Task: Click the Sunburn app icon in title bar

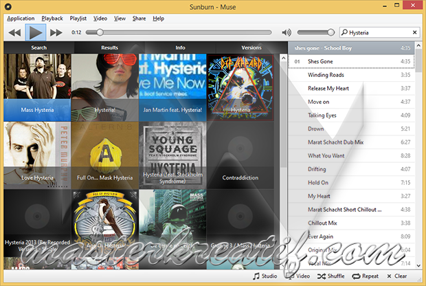Action: [8, 6]
